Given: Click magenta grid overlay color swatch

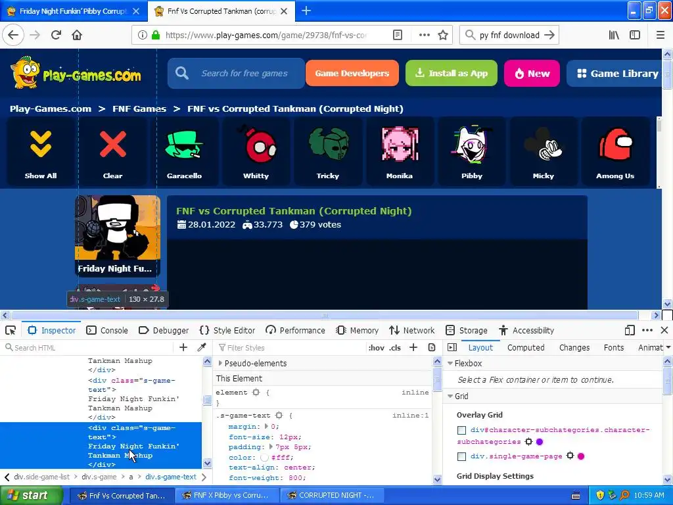Looking at the screenshot, I should point(581,456).
